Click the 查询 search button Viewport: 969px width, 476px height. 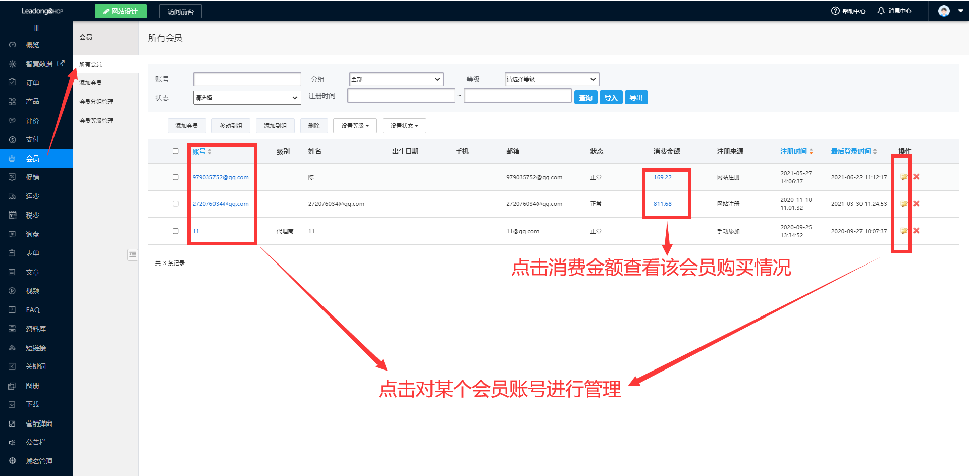point(585,97)
